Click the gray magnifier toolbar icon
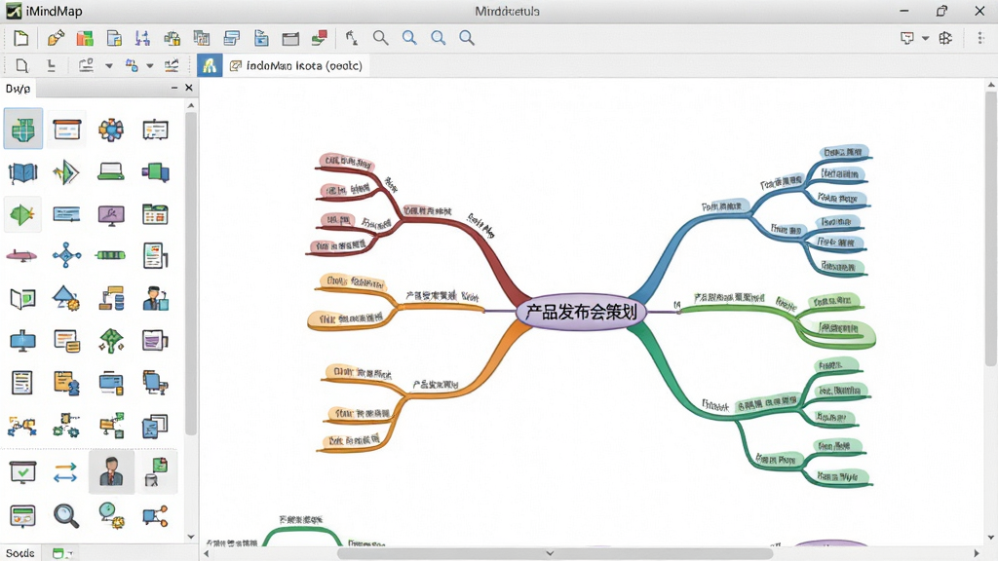Image resolution: width=998 pixels, height=561 pixels. [381, 38]
